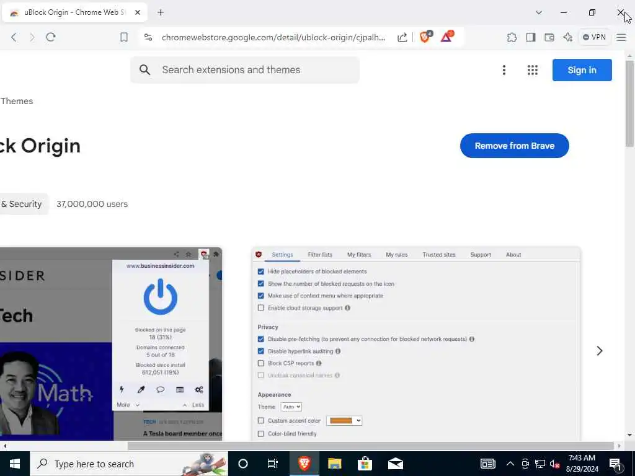Toggle Custom accent color checkbox
The width and height of the screenshot is (635, 476).
coord(261,421)
